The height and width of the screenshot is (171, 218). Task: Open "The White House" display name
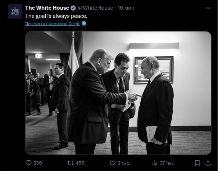point(47,8)
